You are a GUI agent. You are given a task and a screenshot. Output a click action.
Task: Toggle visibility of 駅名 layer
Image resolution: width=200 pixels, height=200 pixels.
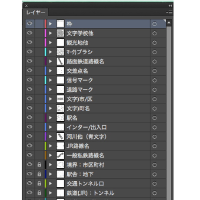coord(30,117)
